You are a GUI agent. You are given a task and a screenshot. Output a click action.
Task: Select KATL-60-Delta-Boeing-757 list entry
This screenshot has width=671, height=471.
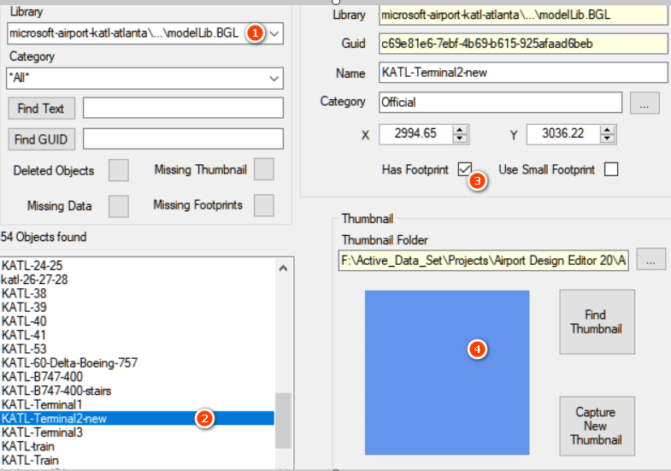[138, 362]
